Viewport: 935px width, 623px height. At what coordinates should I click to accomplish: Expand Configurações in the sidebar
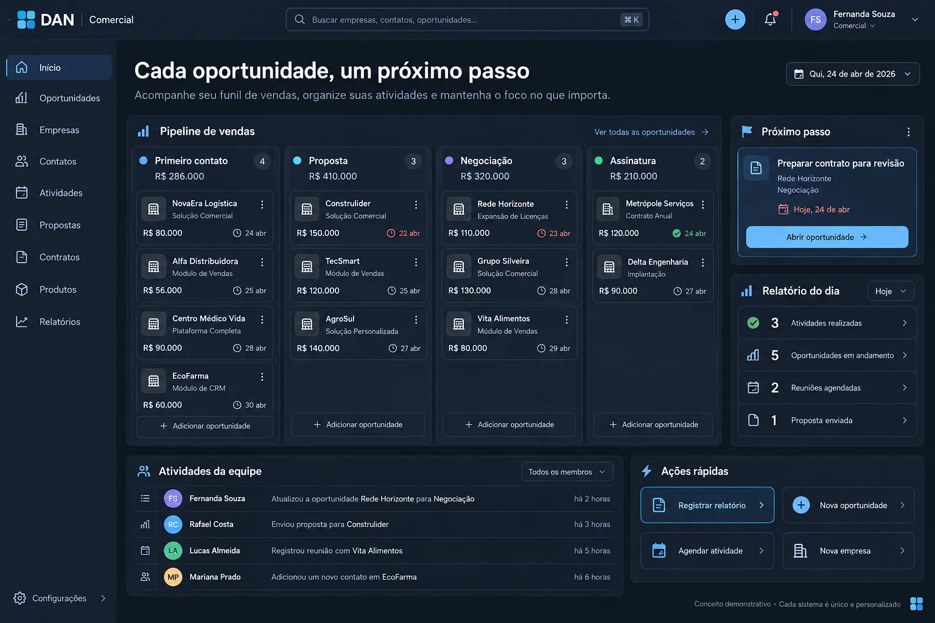coord(60,598)
